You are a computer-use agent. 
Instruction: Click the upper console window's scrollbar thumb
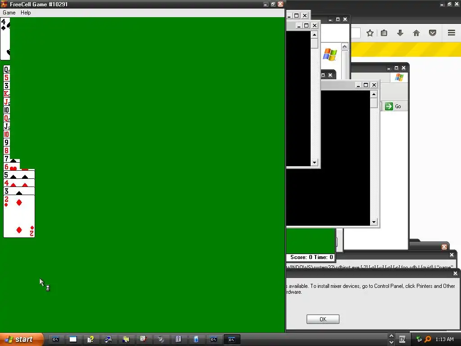pyautogui.click(x=314, y=44)
